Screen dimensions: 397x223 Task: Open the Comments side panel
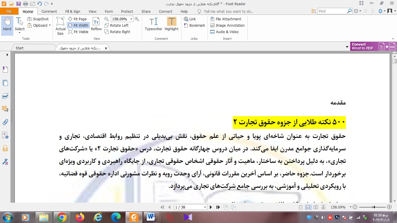pyautogui.click(x=5, y=109)
